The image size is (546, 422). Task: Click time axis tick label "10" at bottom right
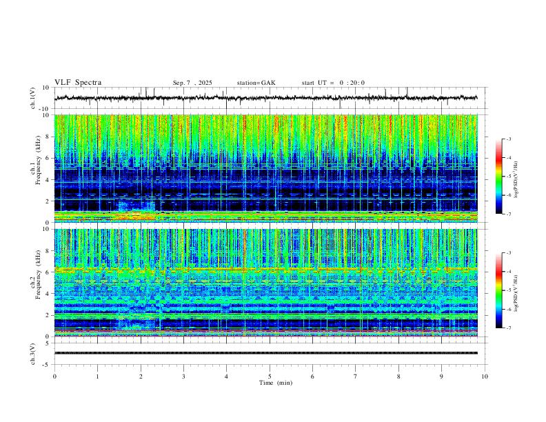(485, 376)
